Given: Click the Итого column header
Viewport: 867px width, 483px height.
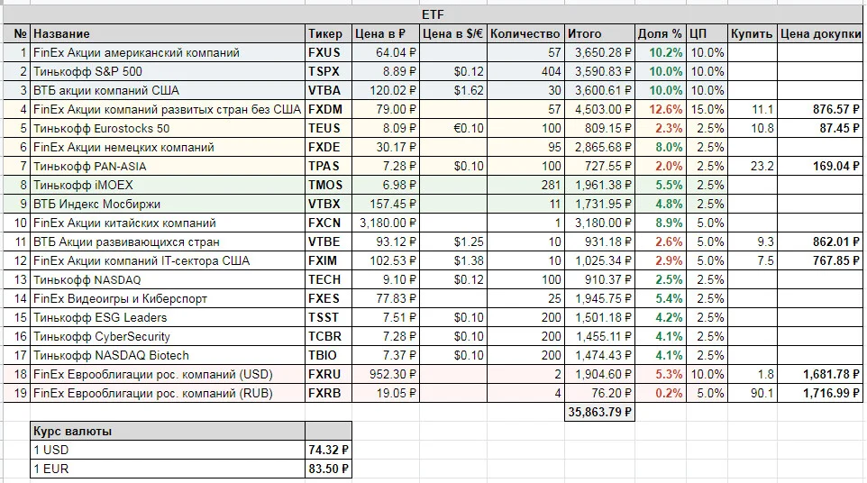Looking at the screenshot, I should coord(599,33).
